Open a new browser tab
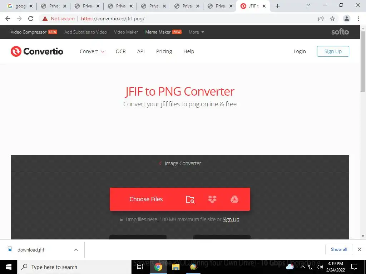This screenshot has width=366, height=274. pyautogui.click(x=277, y=6)
